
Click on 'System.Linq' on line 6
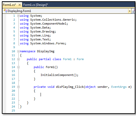click(39, 35)
